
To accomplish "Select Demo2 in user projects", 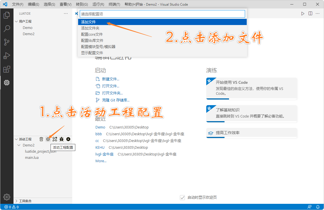I will tap(28, 34).
